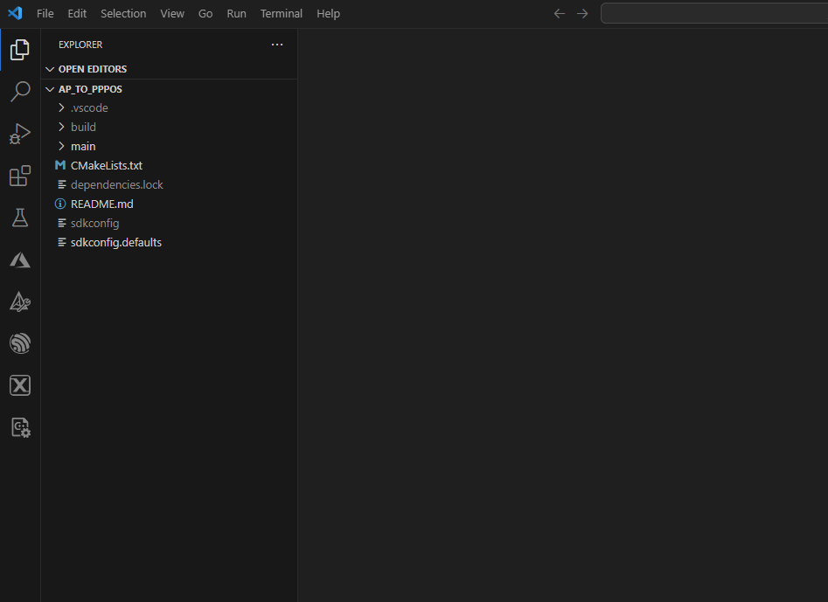The image size is (828, 602).
Task: Click the README.md info icon
Action: 60,204
